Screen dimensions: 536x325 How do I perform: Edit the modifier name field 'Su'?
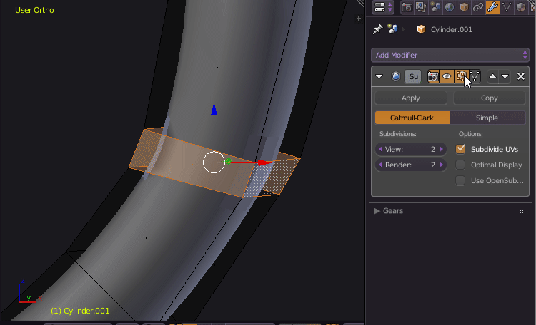pyautogui.click(x=413, y=76)
